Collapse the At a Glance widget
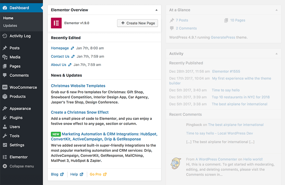The width and height of the screenshot is (285, 185). 277,10
